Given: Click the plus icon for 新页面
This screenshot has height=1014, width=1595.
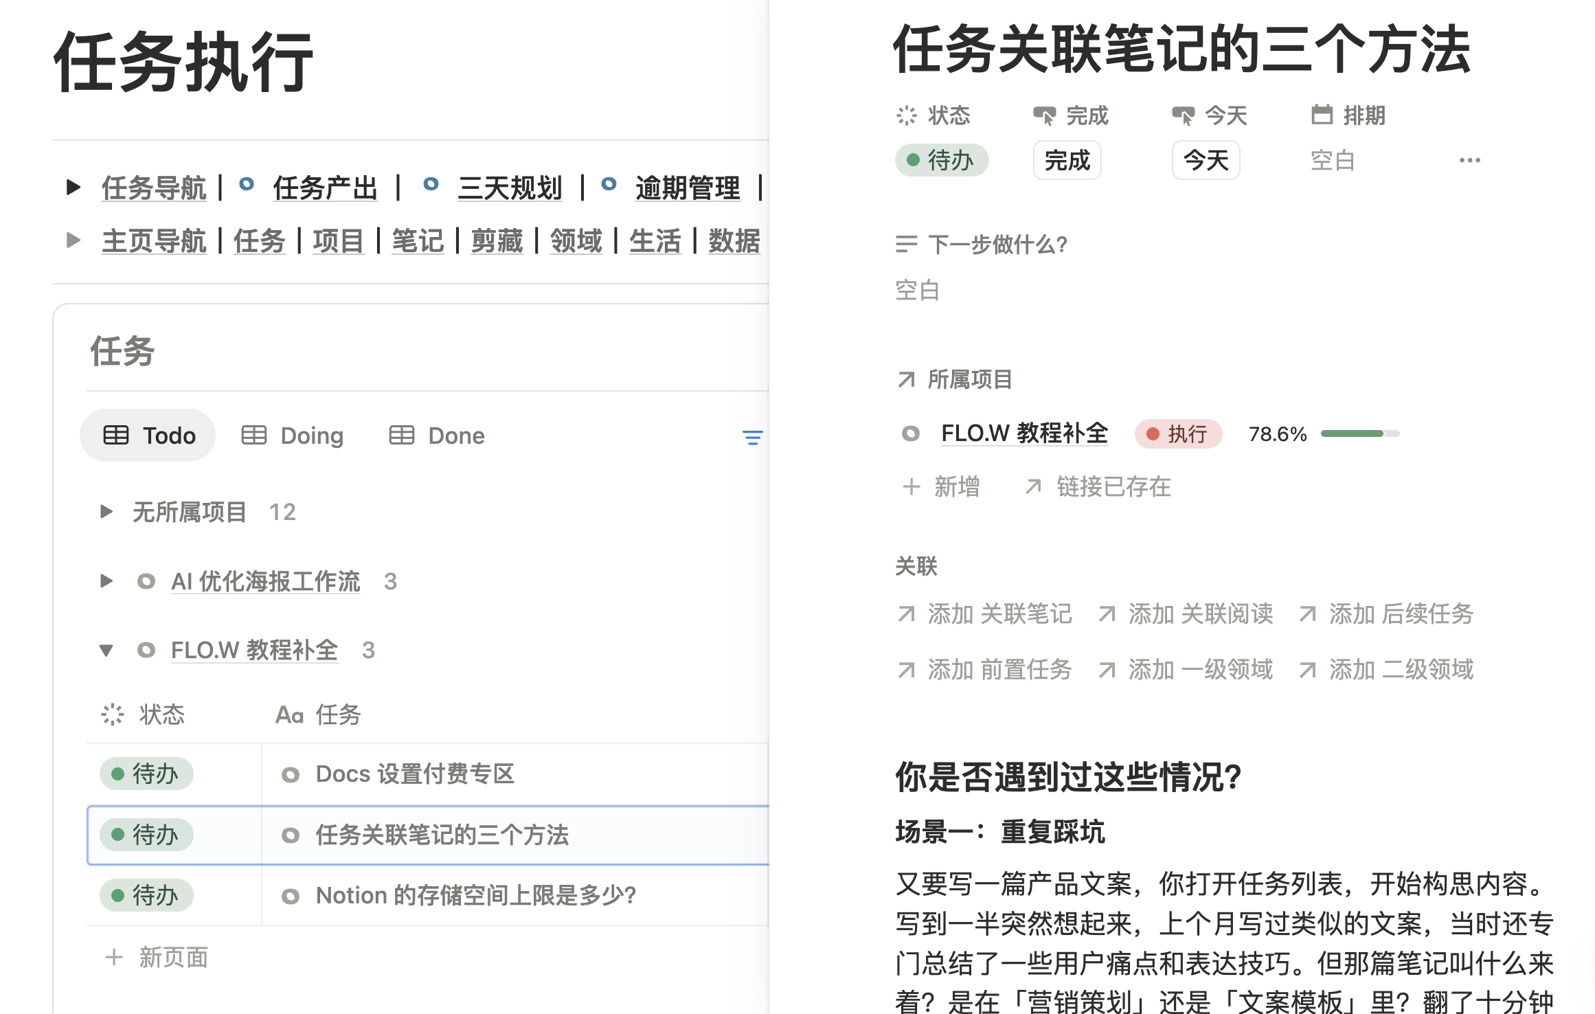Looking at the screenshot, I should pos(114,957).
